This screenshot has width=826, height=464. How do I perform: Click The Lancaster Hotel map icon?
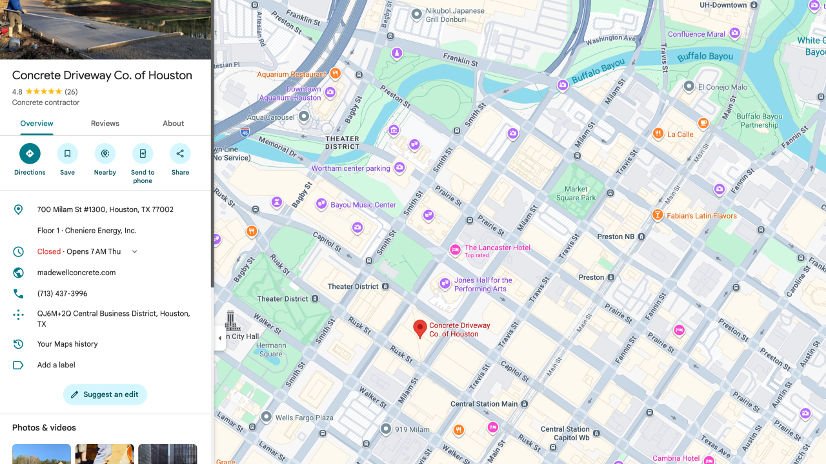tap(455, 250)
